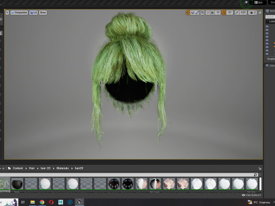Open Google Chrome from taskbar
Image resolution: width=275 pixels, height=206 pixels.
[42, 202]
